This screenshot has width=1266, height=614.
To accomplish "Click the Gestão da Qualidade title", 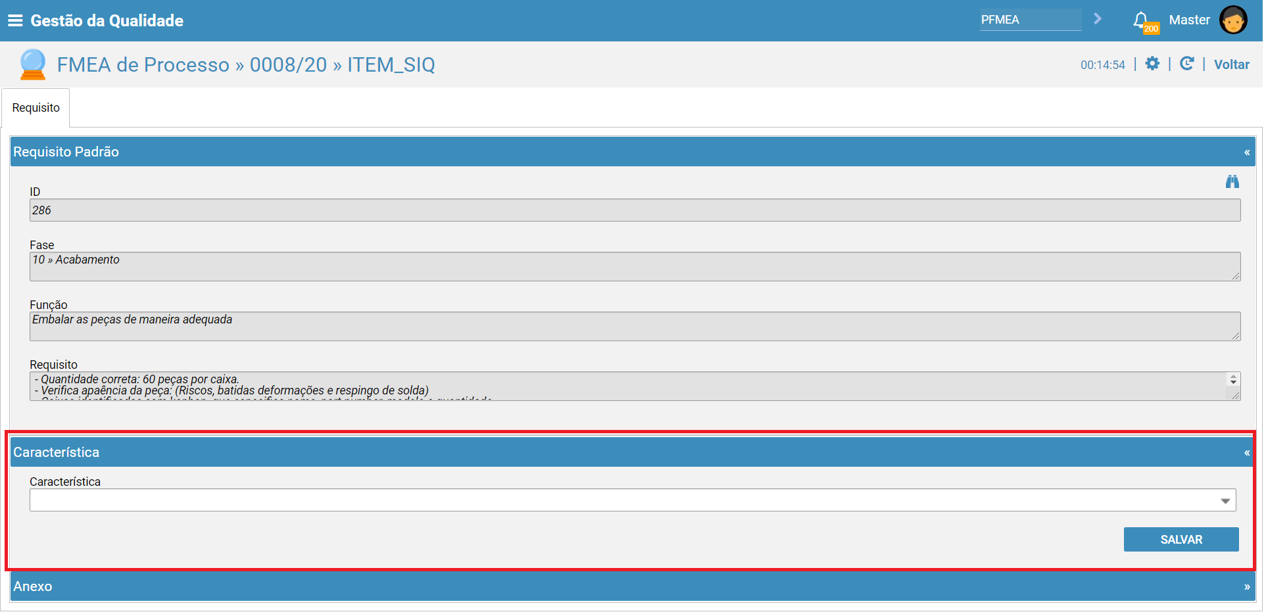I will (x=107, y=21).
